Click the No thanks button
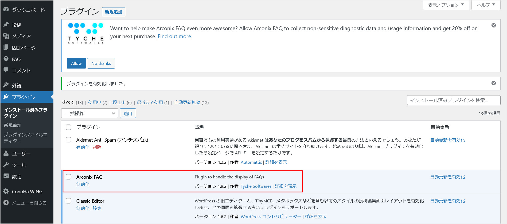The width and height of the screenshot is (507, 224). (101, 63)
